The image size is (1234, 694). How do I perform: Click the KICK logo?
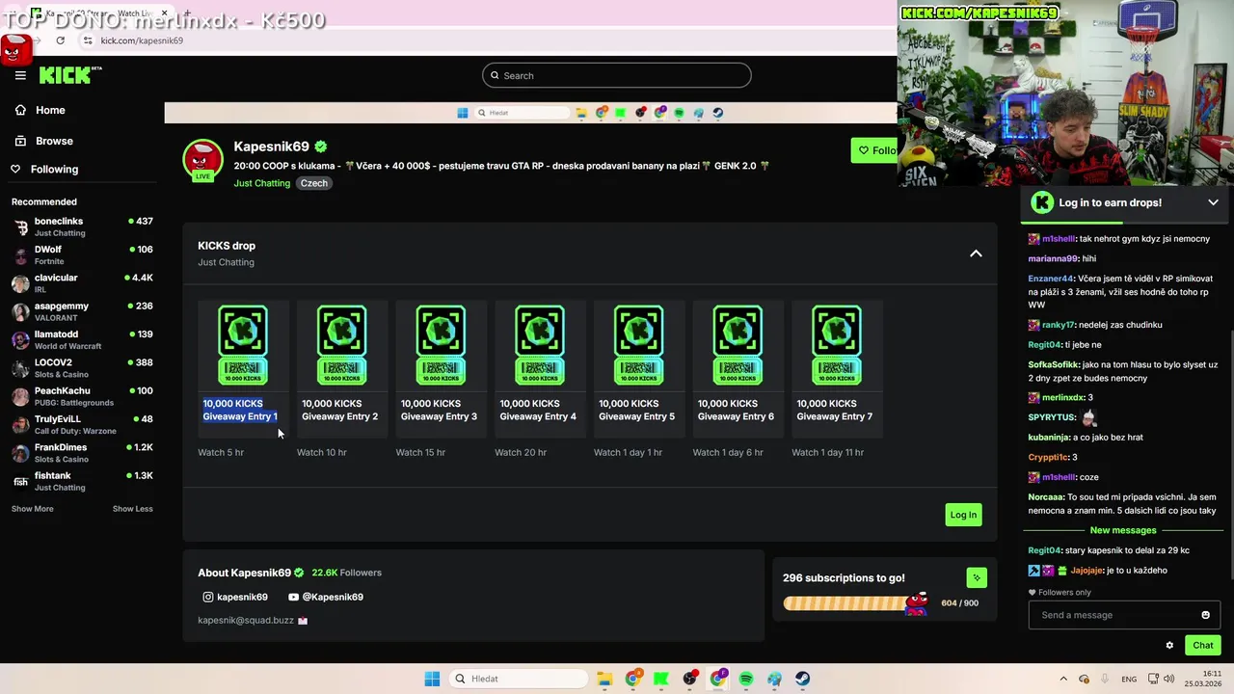click(x=70, y=75)
